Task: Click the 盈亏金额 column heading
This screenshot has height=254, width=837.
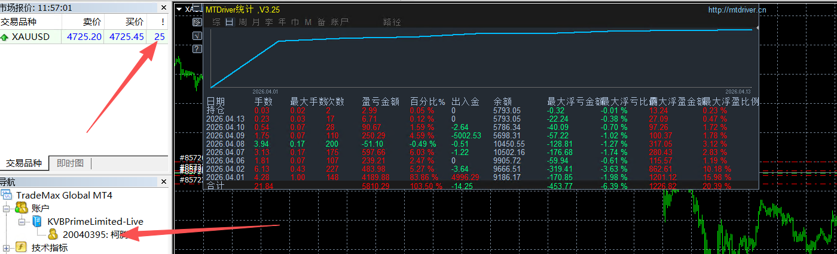Action: 380,102
